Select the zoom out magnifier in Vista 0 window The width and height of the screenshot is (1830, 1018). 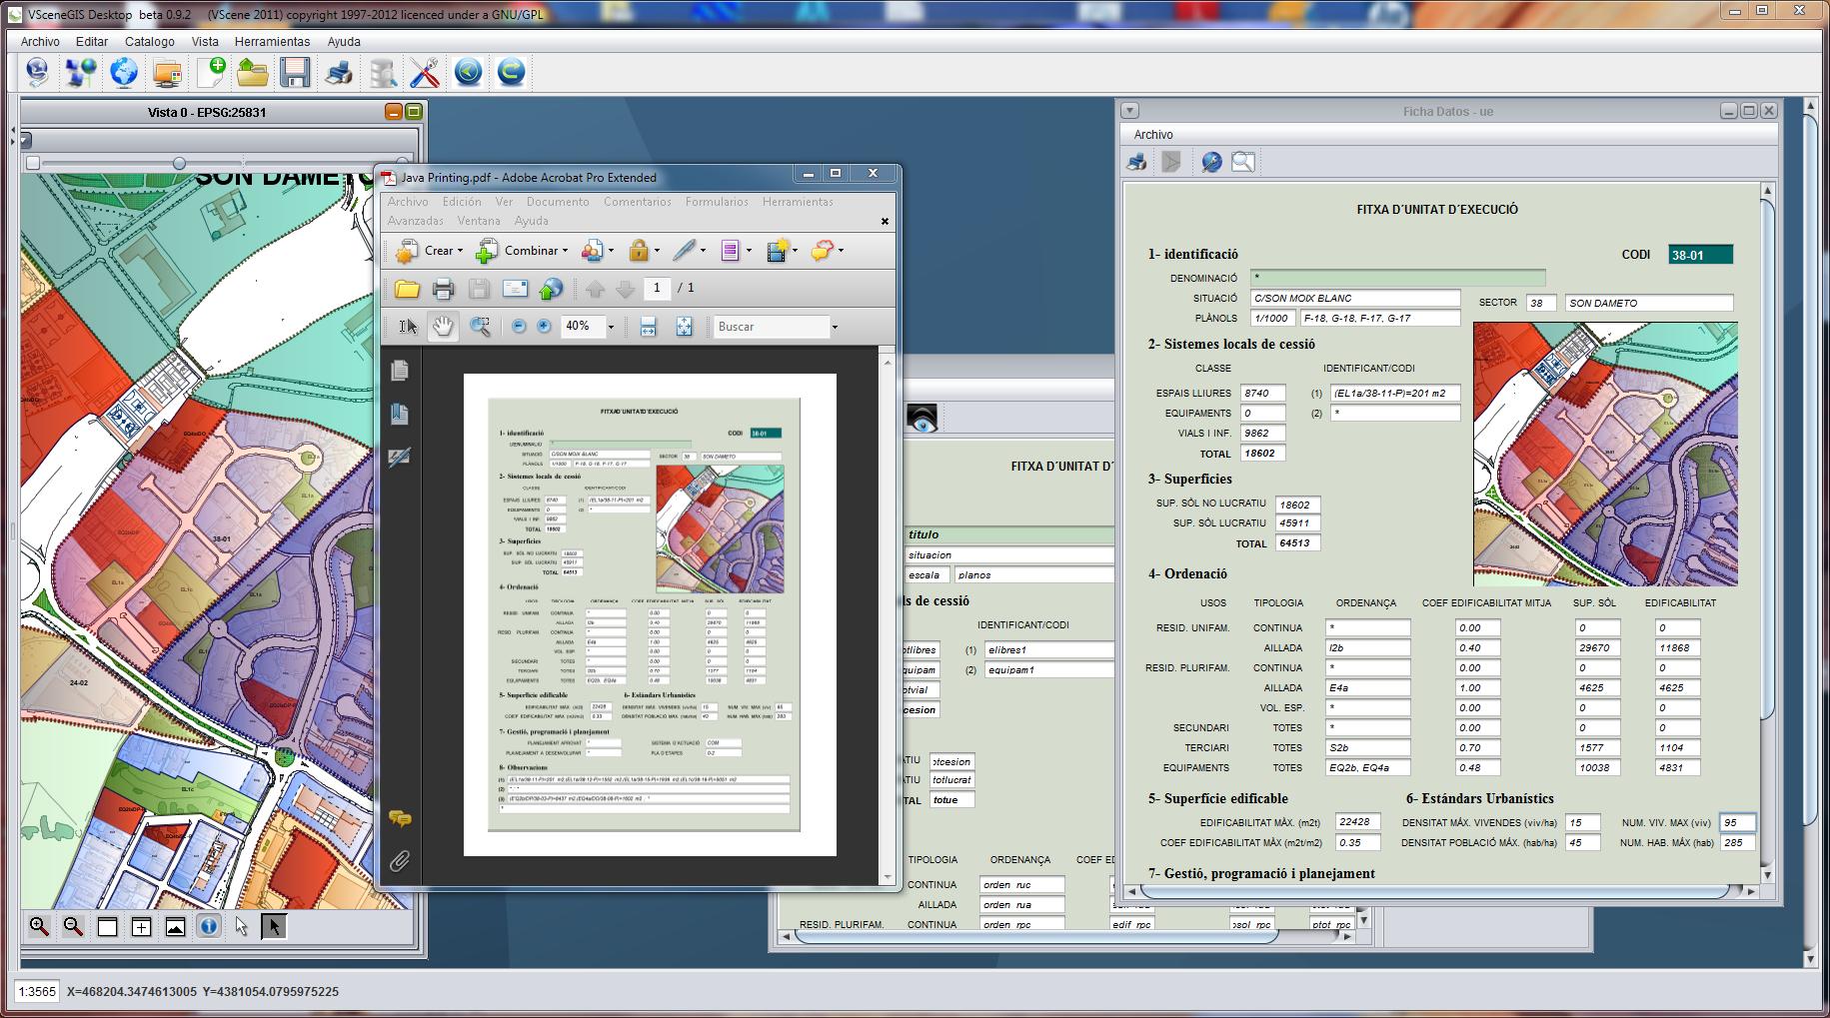73,926
